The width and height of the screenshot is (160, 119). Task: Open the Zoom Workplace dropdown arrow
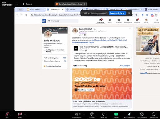(17, 4)
